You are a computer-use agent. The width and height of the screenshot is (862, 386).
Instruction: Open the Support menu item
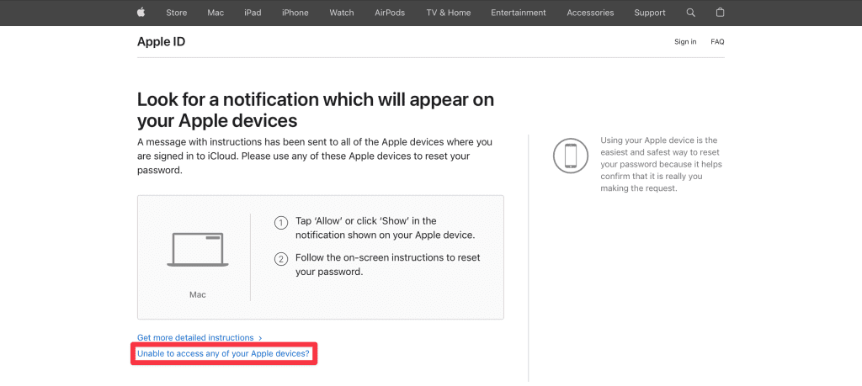tap(650, 13)
